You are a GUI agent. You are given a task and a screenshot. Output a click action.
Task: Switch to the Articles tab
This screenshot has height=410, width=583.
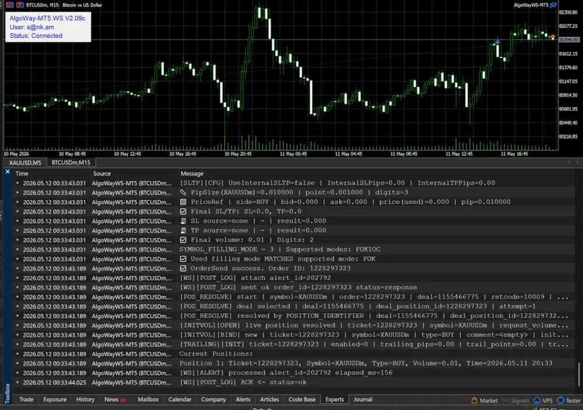coord(269,399)
